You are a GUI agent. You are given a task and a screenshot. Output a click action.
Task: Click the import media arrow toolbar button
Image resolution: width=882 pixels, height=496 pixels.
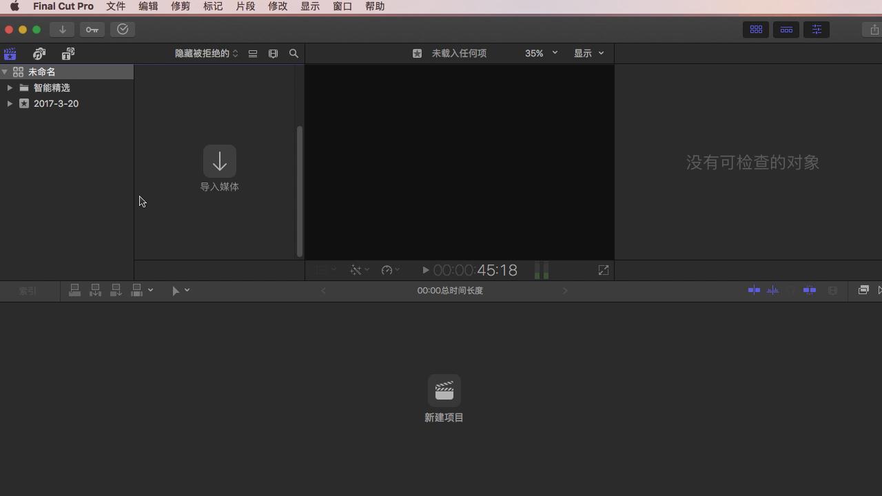pyautogui.click(x=62, y=30)
